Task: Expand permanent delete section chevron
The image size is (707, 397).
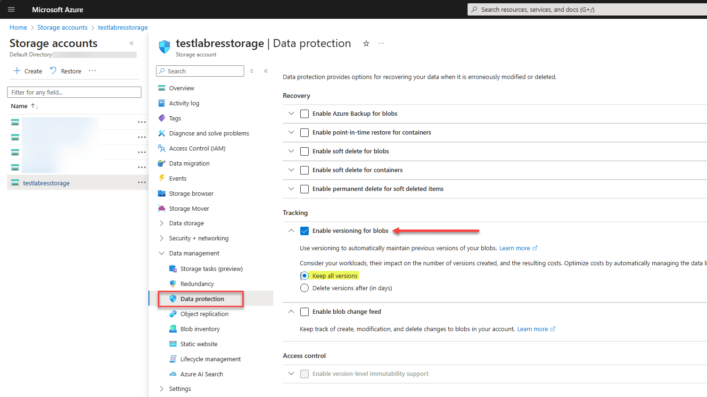Action: [291, 189]
